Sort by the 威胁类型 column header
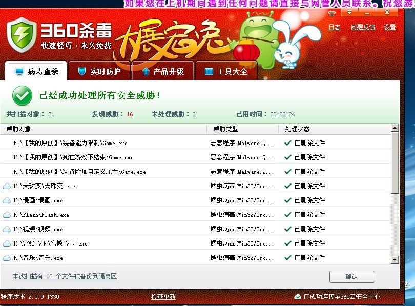The width and height of the screenshot is (415, 306). pos(243,129)
